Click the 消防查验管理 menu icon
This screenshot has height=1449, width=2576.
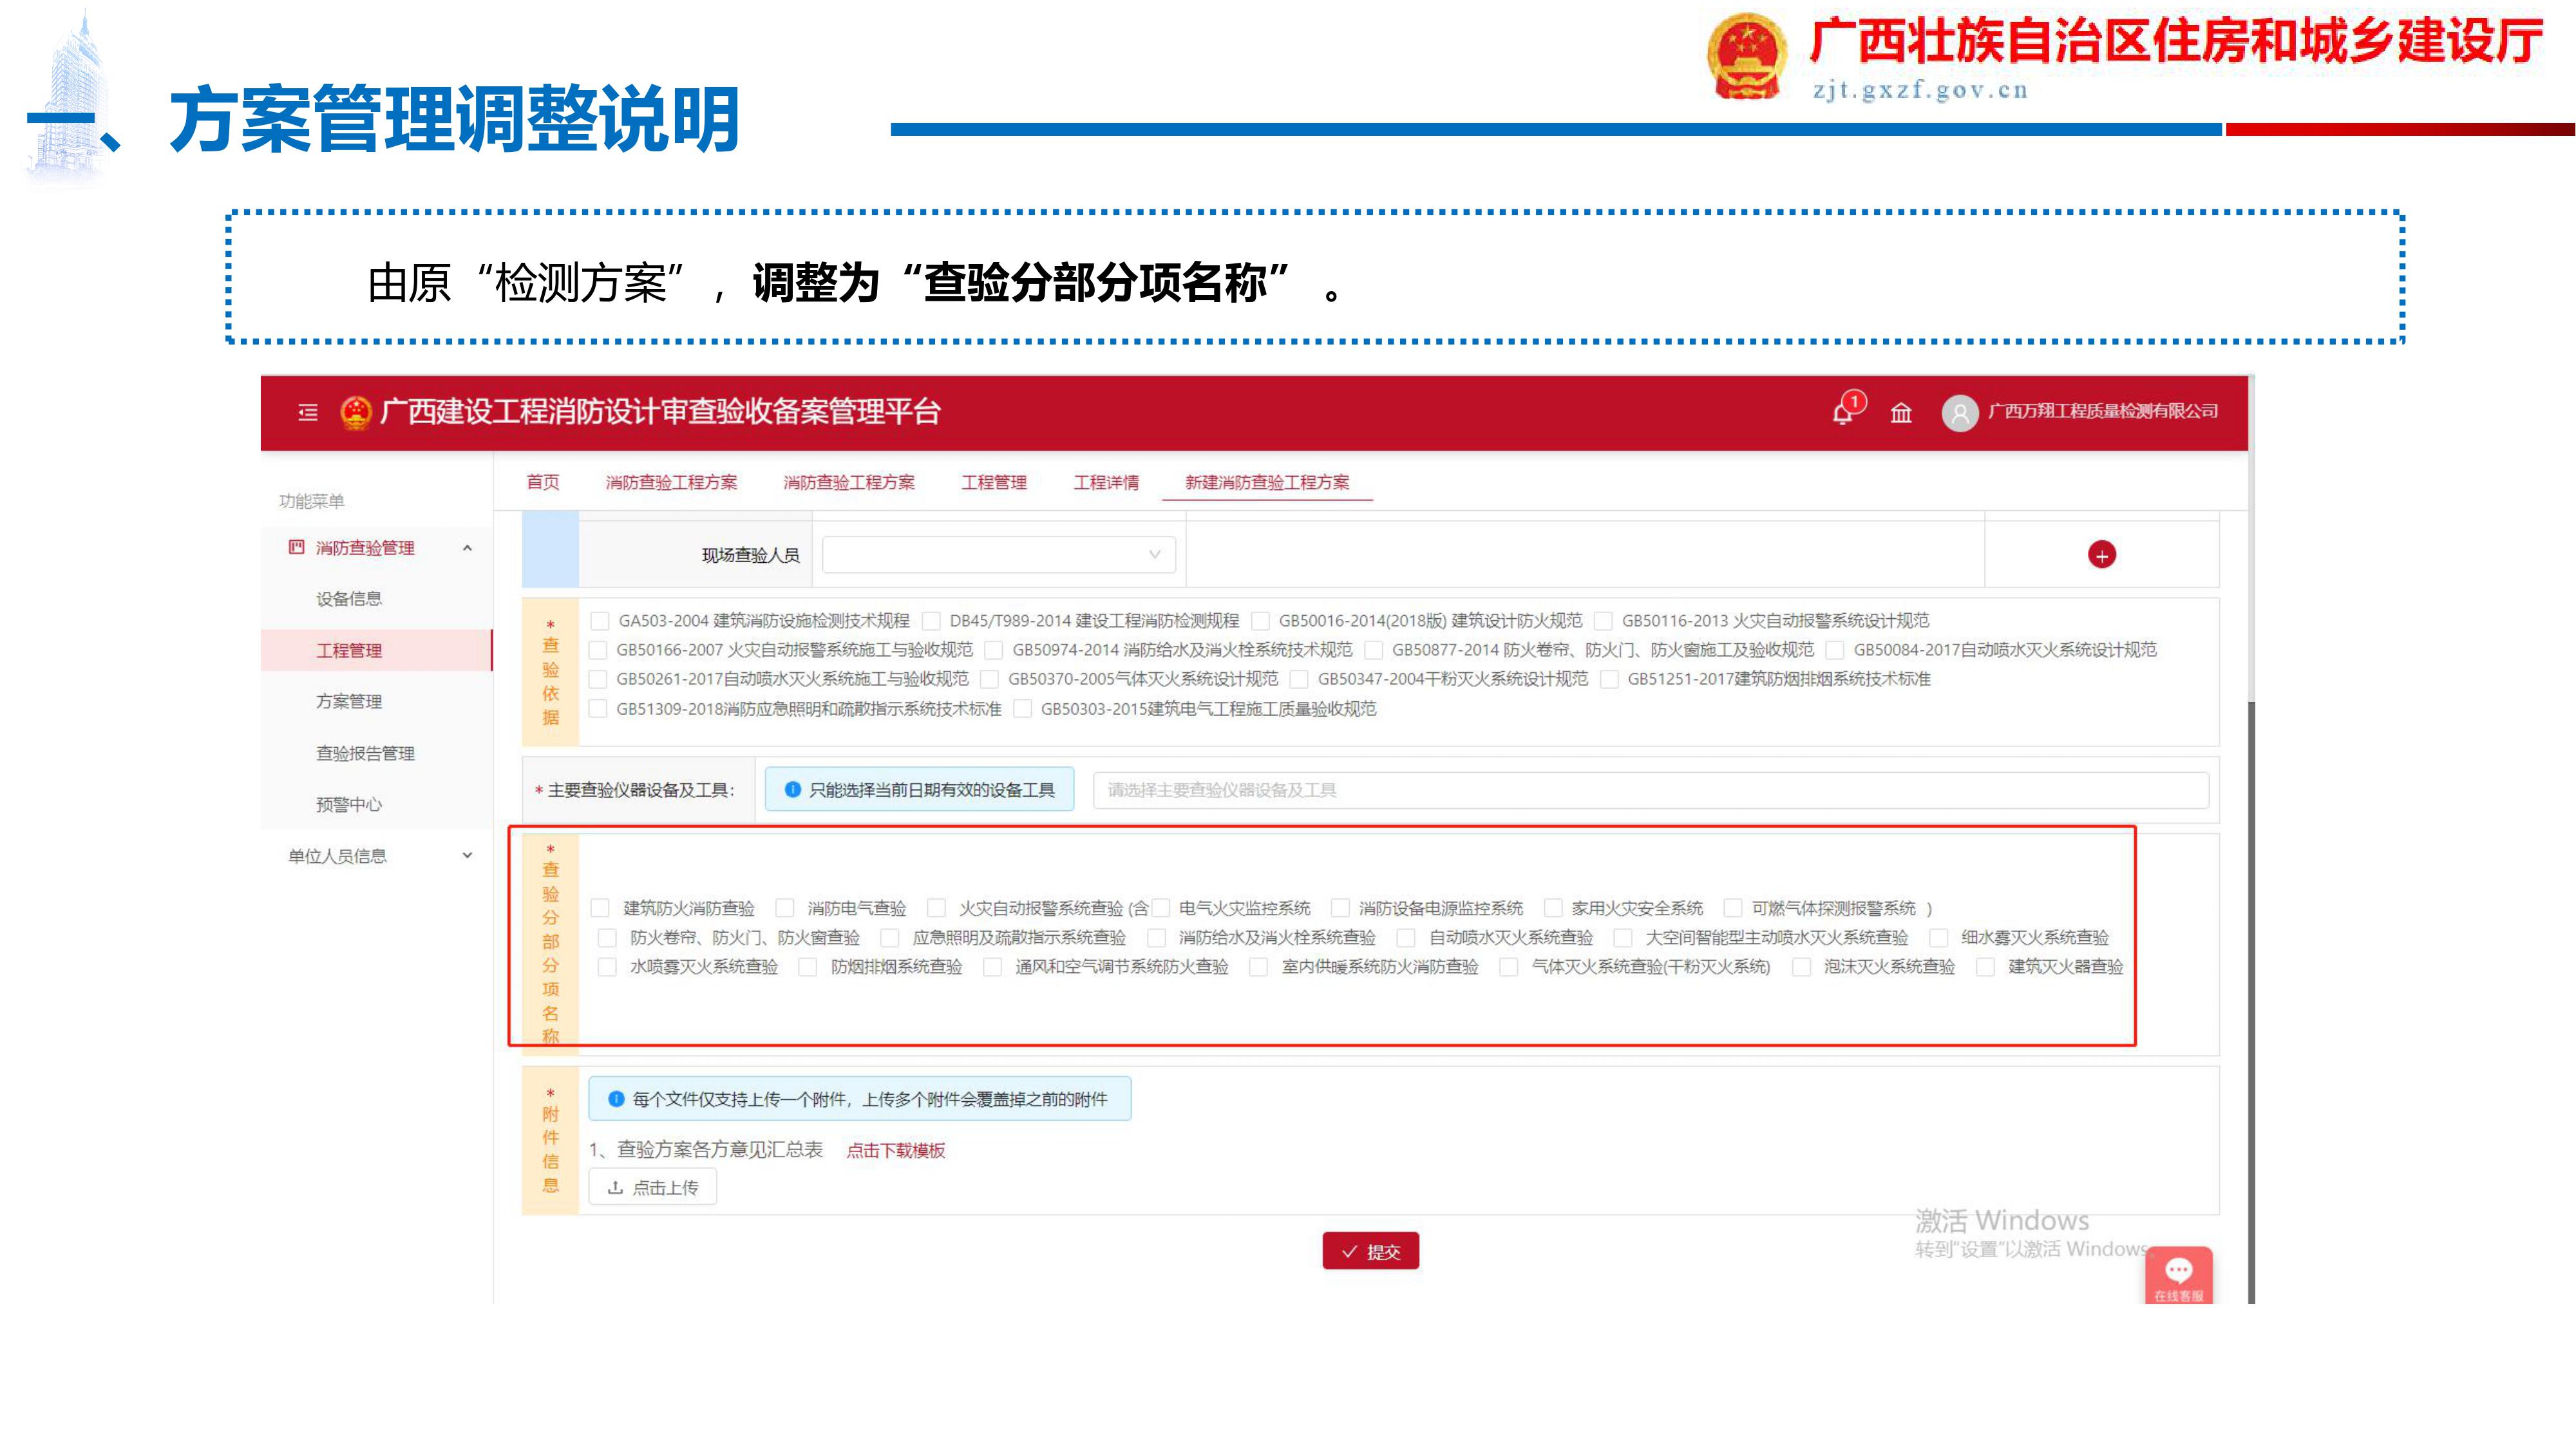pyautogui.click(x=296, y=547)
